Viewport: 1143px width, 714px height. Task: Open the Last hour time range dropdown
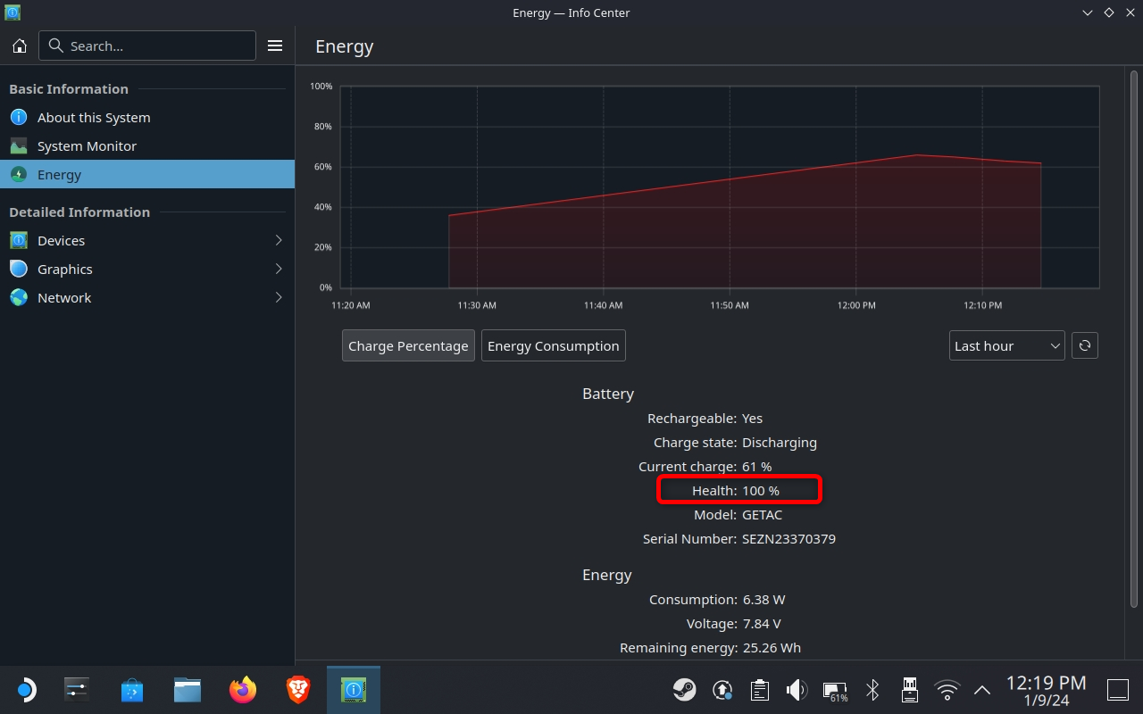click(1006, 345)
